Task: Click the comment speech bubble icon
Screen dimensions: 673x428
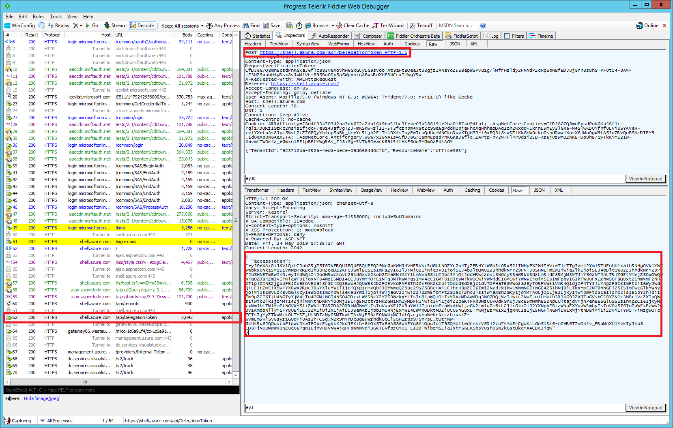Action: point(42,26)
